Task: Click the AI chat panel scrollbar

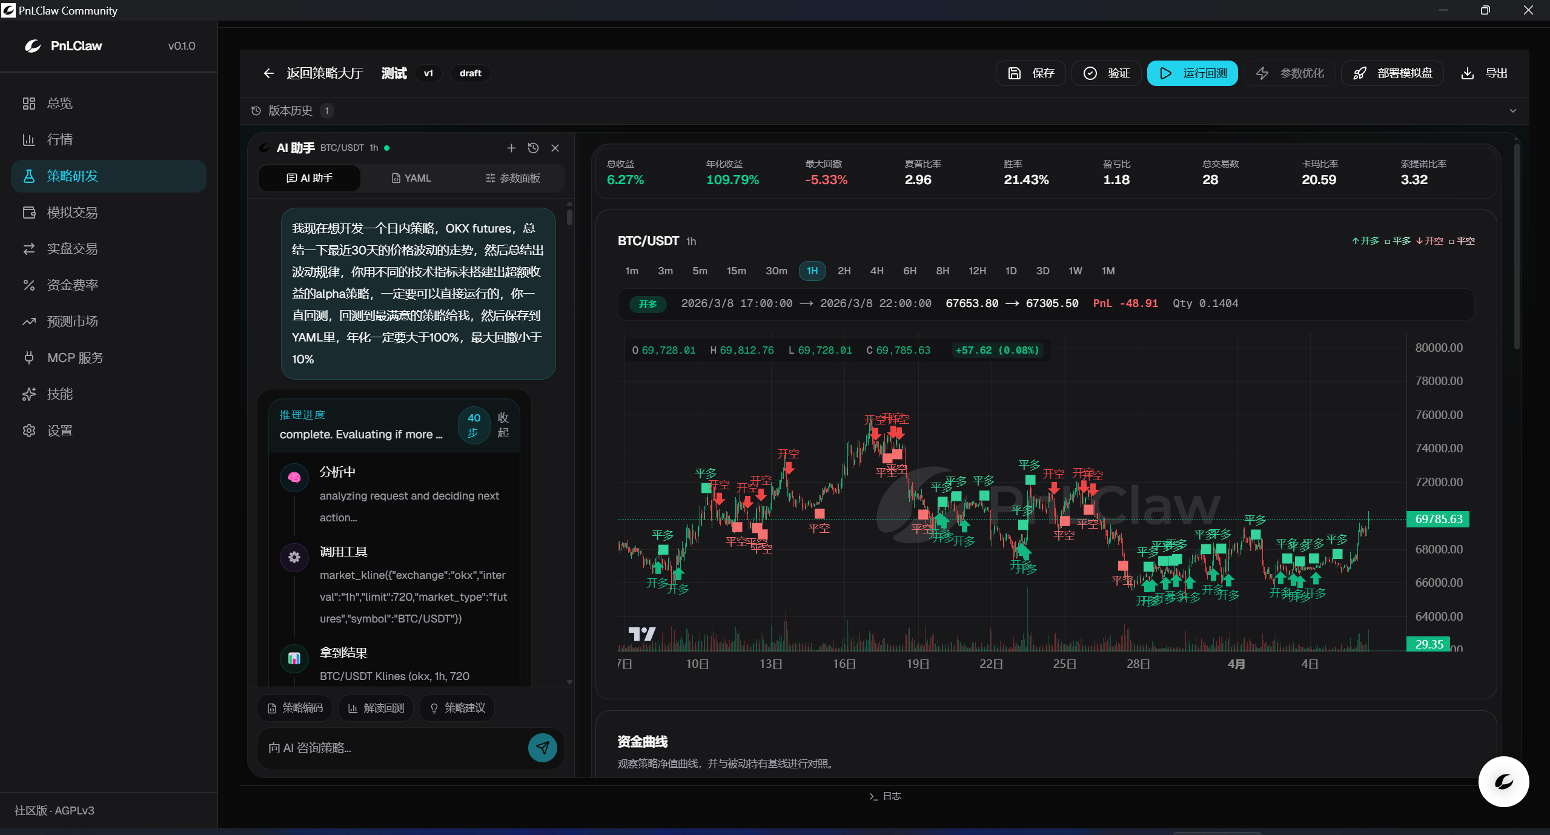Action: pos(569,217)
